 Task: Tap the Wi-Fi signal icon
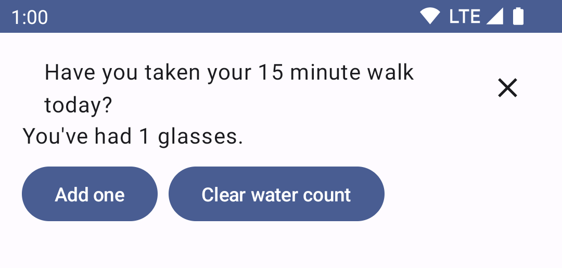pos(430,16)
